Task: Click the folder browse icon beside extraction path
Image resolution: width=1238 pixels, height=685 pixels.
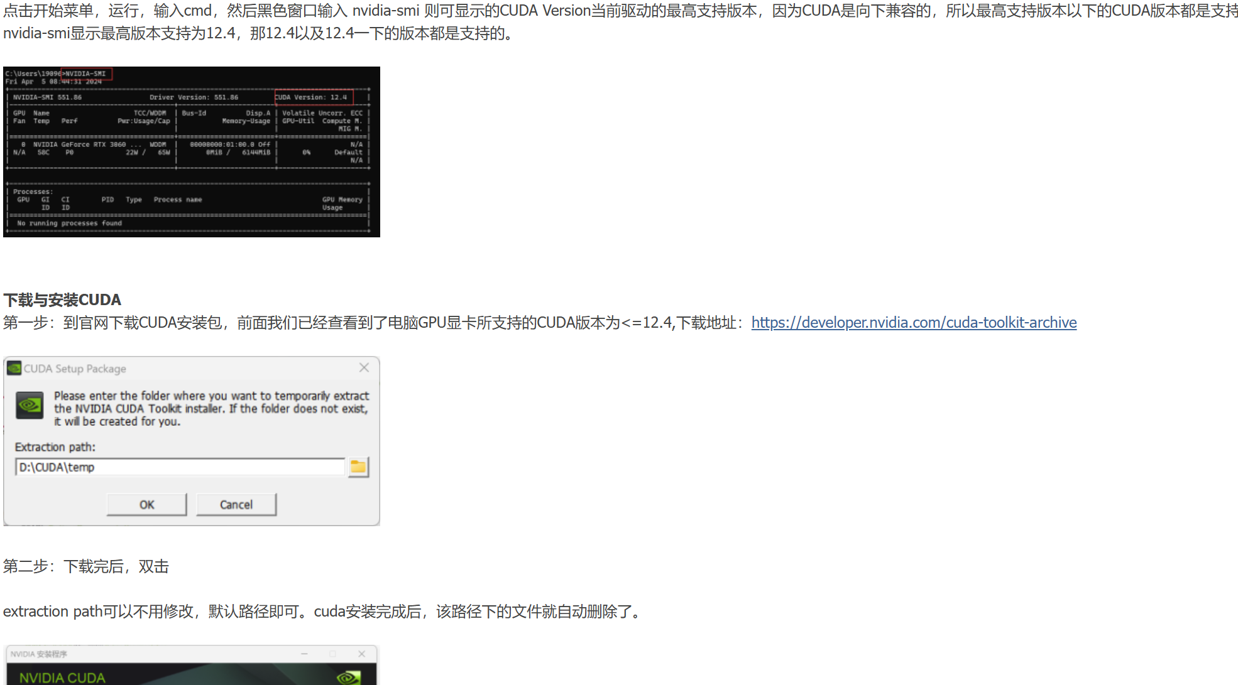Action: click(x=358, y=467)
